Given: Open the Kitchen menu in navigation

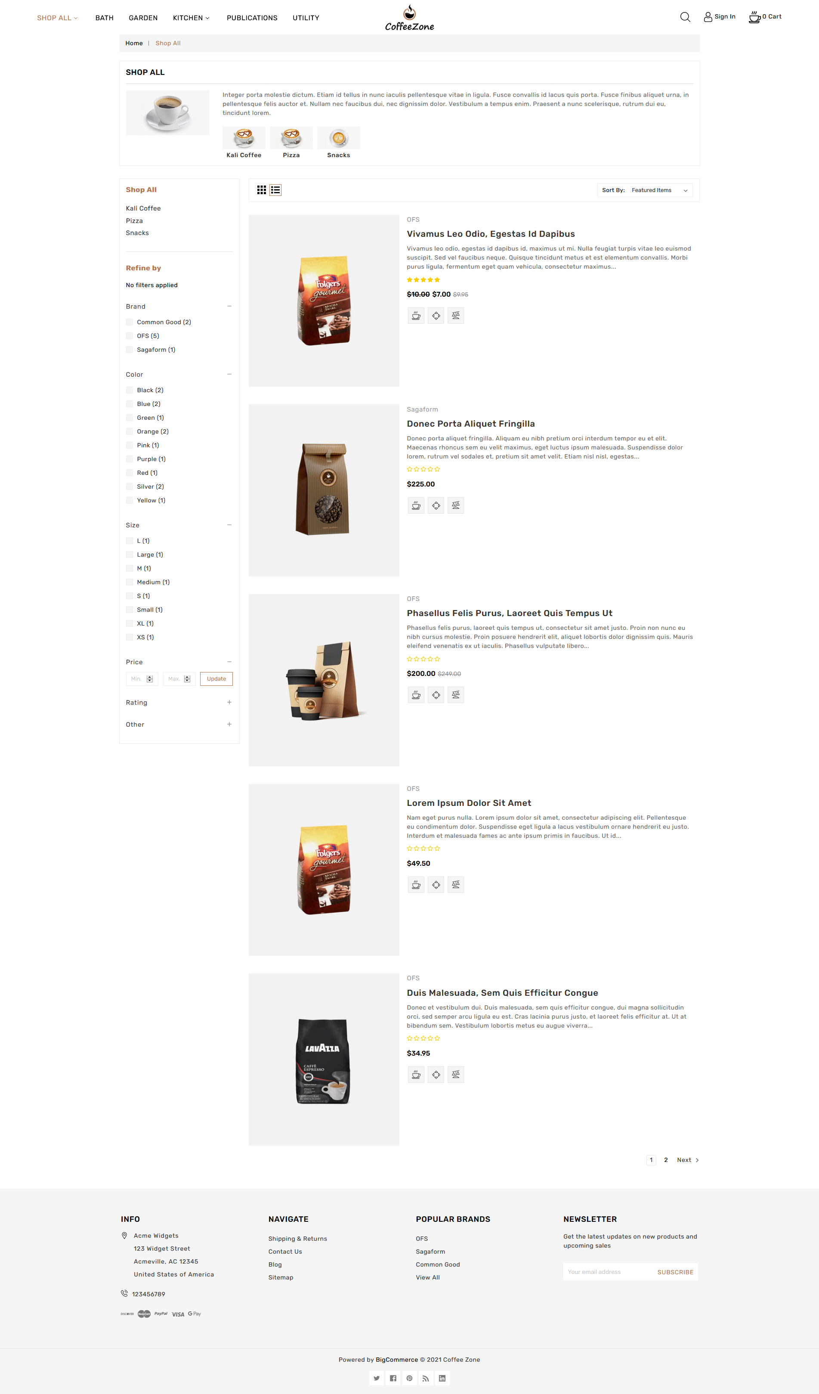Looking at the screenshot, I should tap(191, 18).
